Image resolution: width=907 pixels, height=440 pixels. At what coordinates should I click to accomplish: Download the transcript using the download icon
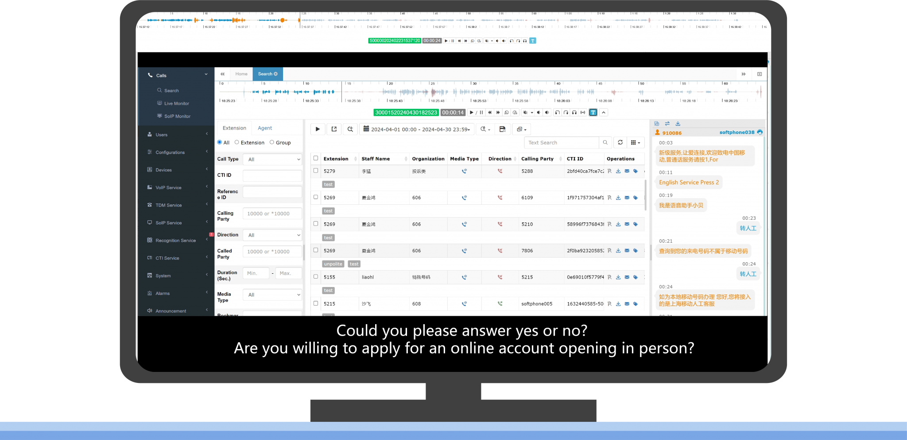pyautogui.click(x=678, y=124)
